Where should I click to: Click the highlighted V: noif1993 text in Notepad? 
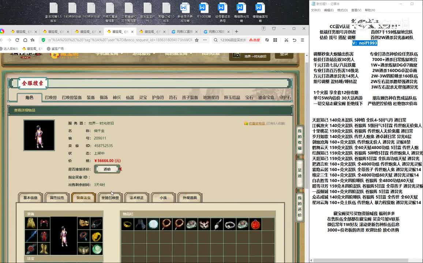[x=365, y=43]
